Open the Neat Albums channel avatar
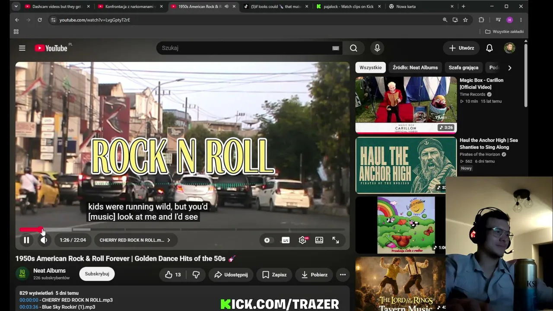Image resolution: width=553 pixels, height=311 pixels. (x=22, y=274)
